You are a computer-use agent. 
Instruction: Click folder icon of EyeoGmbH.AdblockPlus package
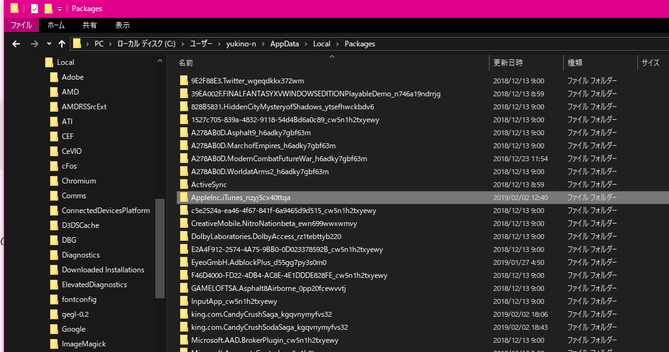tap(184, 262)
